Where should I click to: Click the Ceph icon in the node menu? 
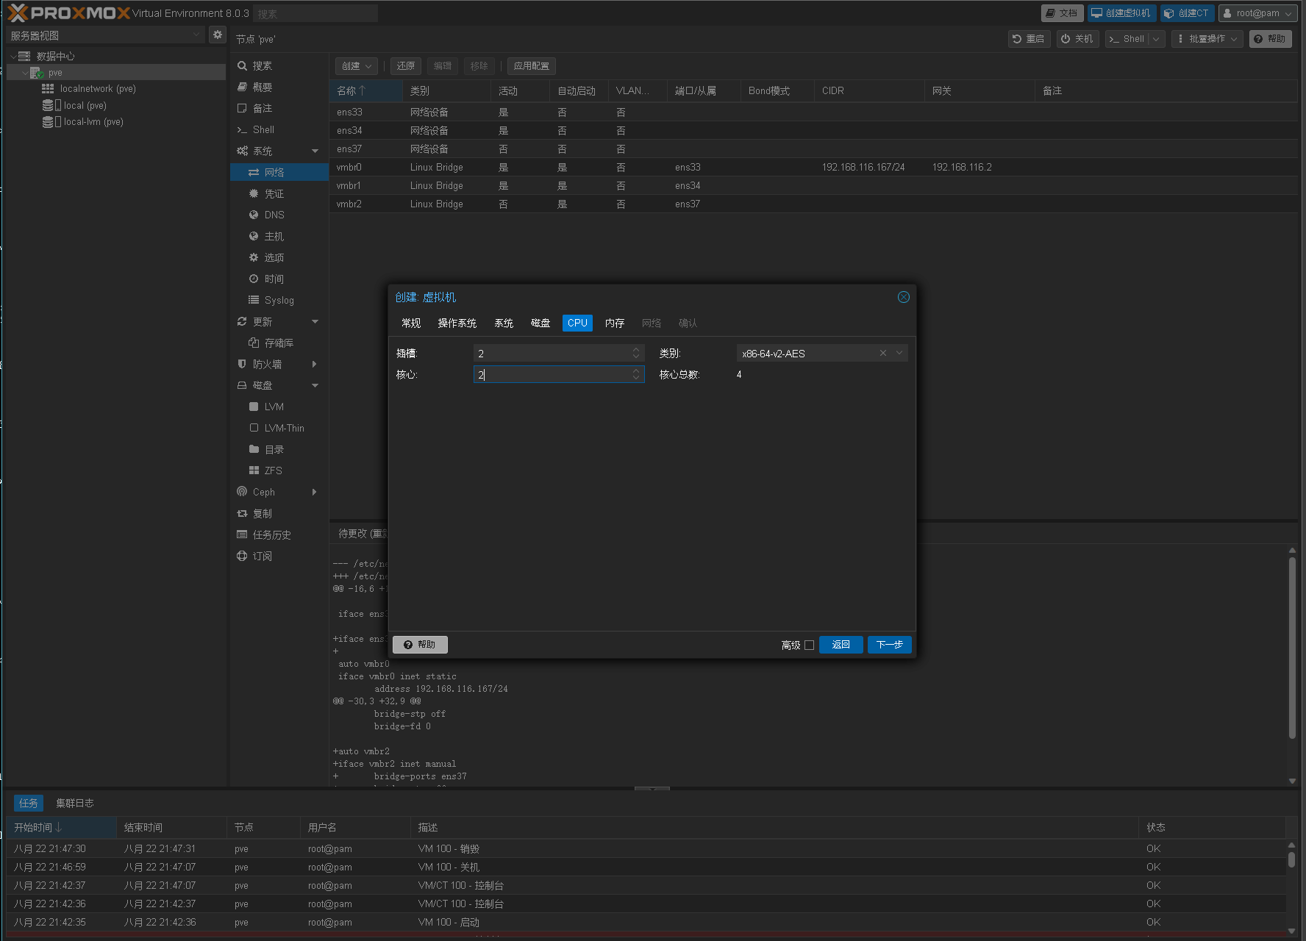coord(242,492)
